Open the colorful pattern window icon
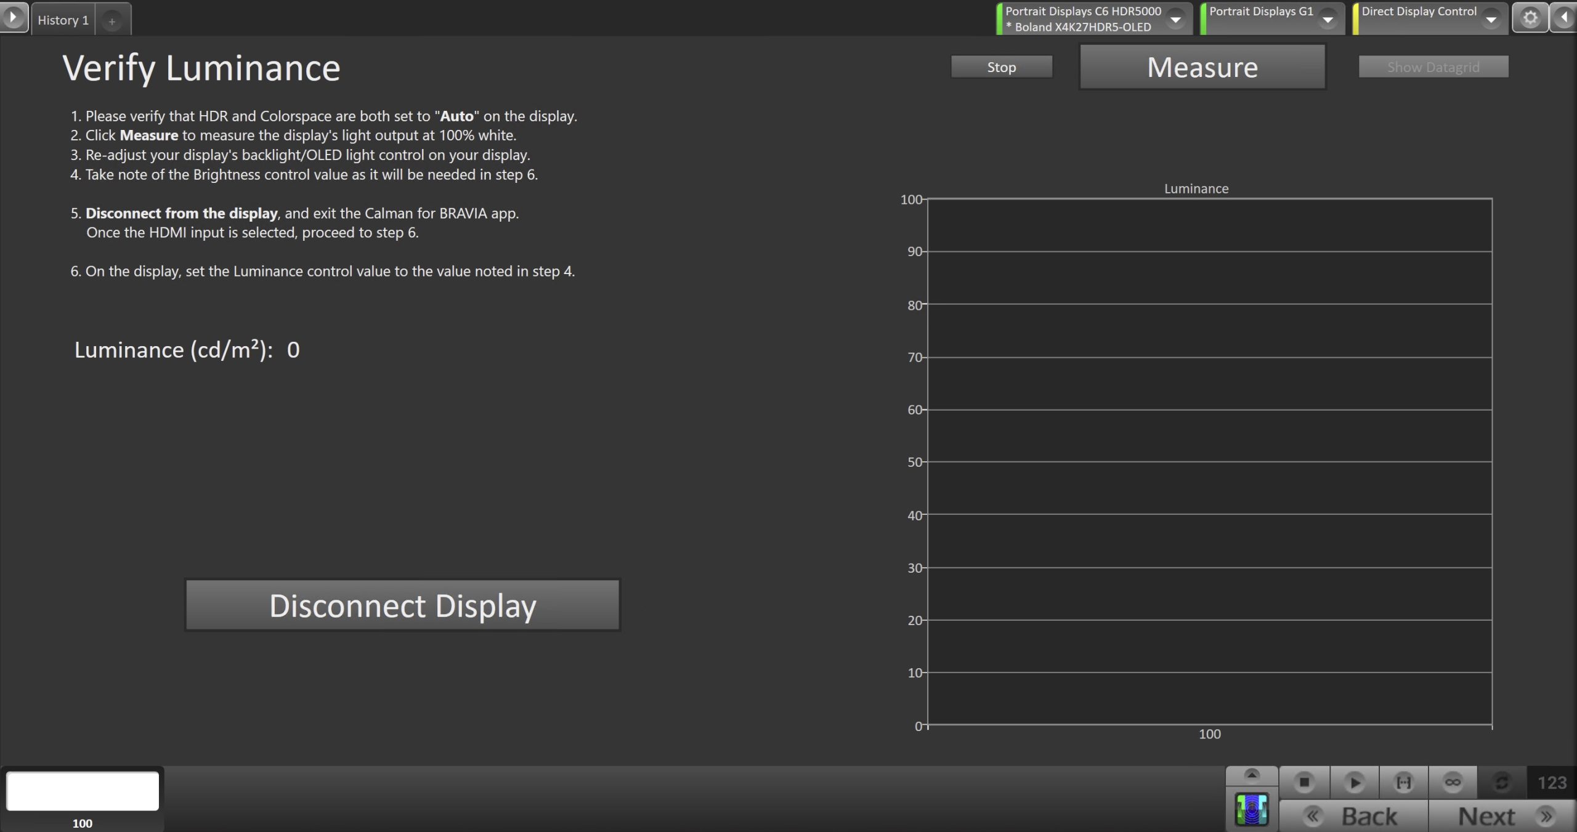 click(1251, 809)
